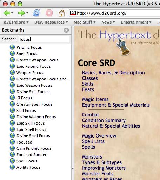The image size is (160, 180).
Task: Click the globe icon beside Epic Weapon Focus
Action: (12, 85)
